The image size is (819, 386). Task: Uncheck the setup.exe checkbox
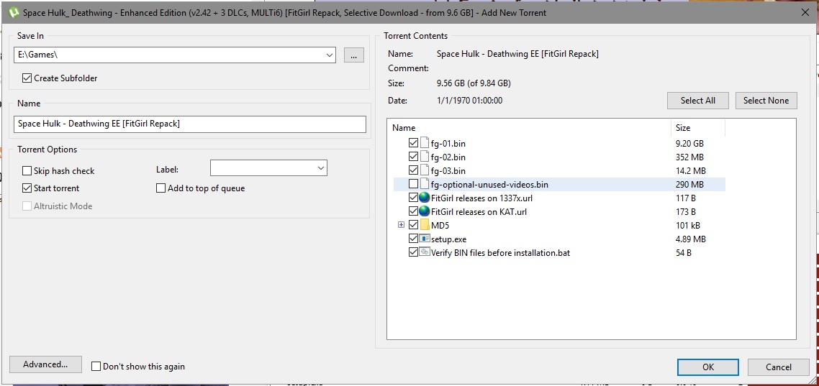pyautogui.click(x=413, y=239)
